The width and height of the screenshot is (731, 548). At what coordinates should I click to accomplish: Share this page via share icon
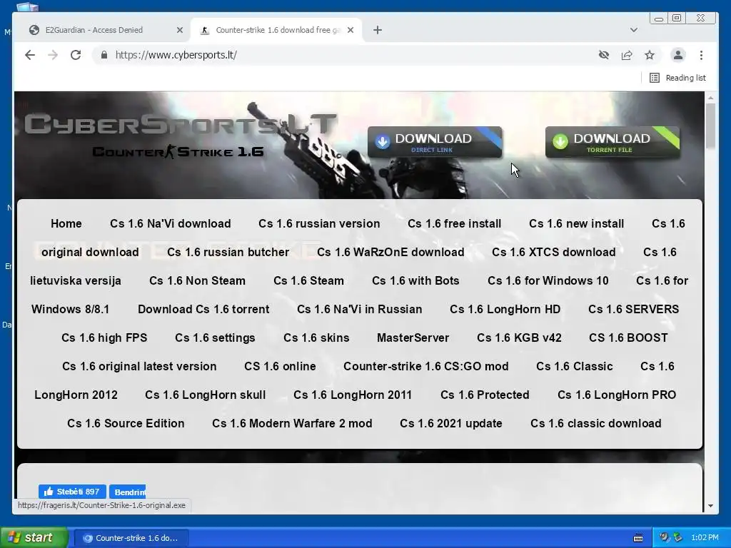(627, 55)
